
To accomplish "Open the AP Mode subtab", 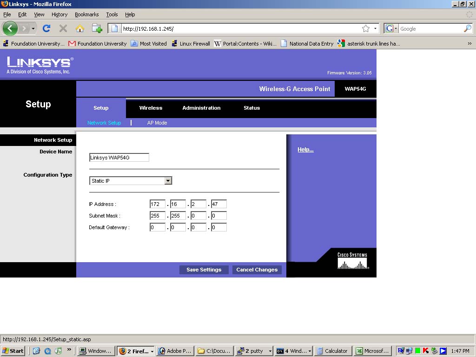I will point(157,123).
